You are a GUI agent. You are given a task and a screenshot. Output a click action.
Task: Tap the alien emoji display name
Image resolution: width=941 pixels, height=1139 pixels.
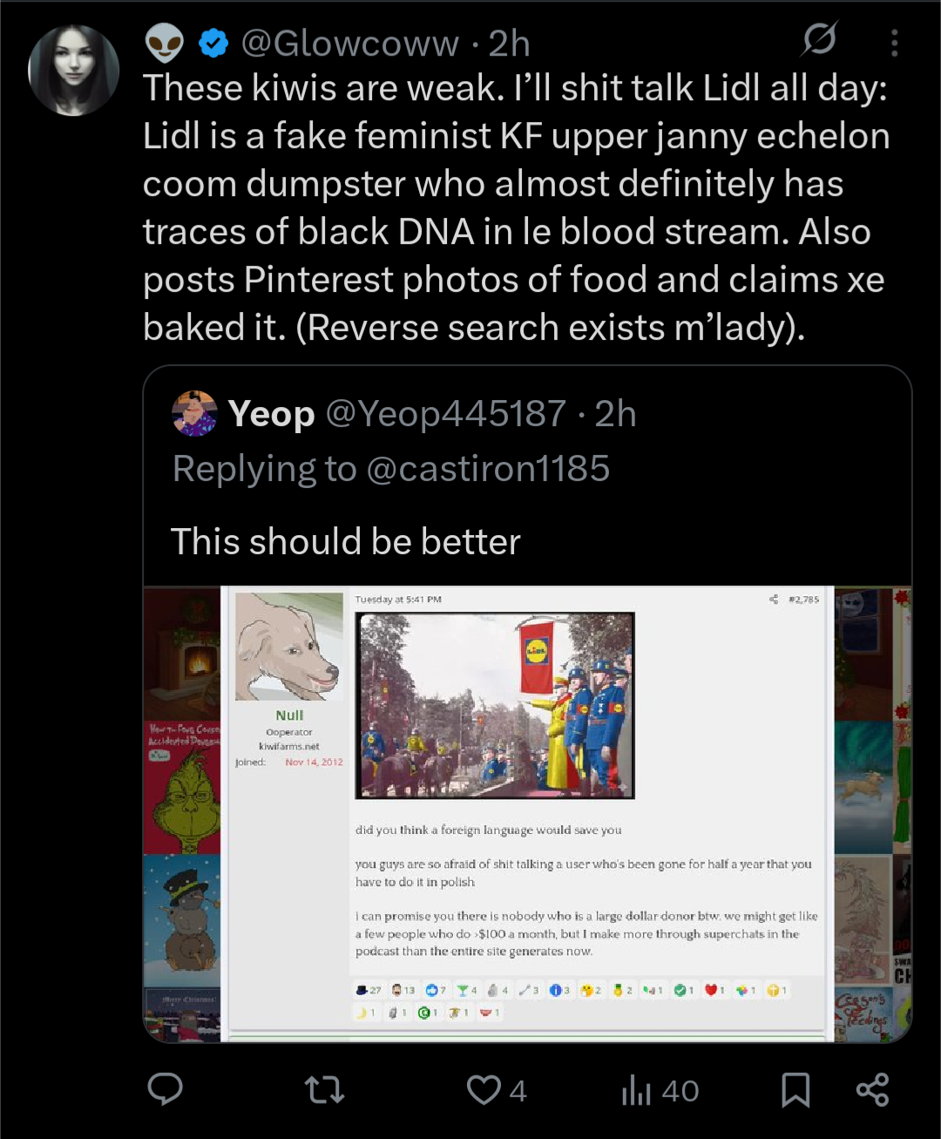(x=165, y=43)
